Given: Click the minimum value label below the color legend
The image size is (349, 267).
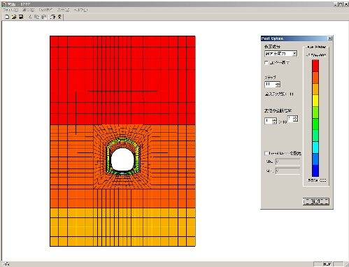Looking at the screenshot, I should point(317,180).
